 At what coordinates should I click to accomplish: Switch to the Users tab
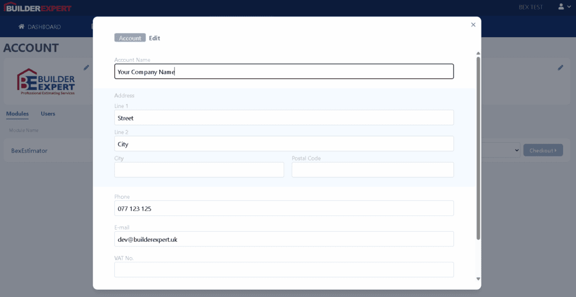click(x=48, y=114)
